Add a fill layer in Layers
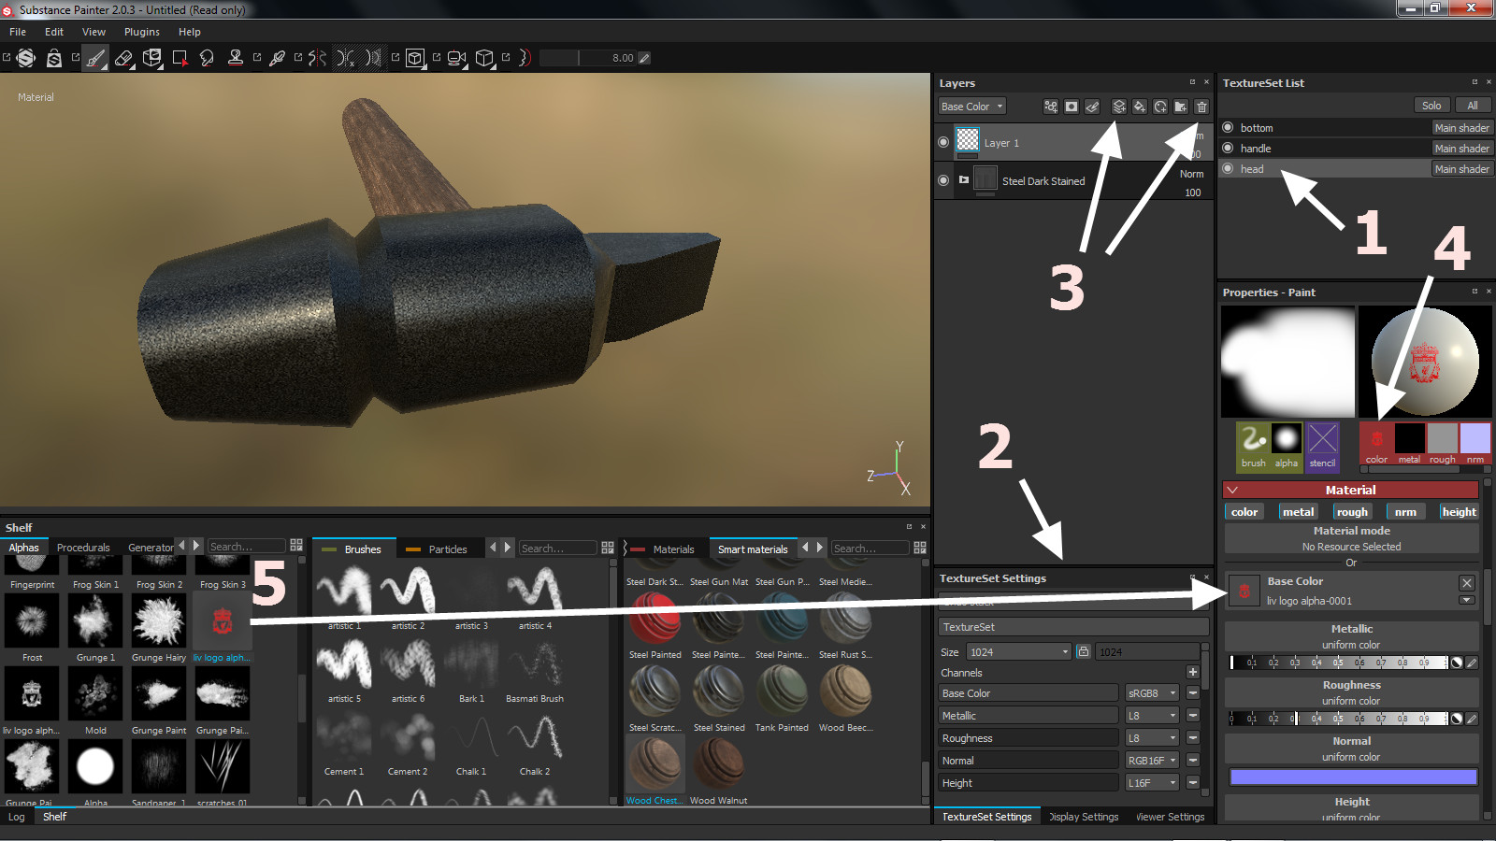1496x841 pixels. pyautogui.click(x=1140, y=107)
